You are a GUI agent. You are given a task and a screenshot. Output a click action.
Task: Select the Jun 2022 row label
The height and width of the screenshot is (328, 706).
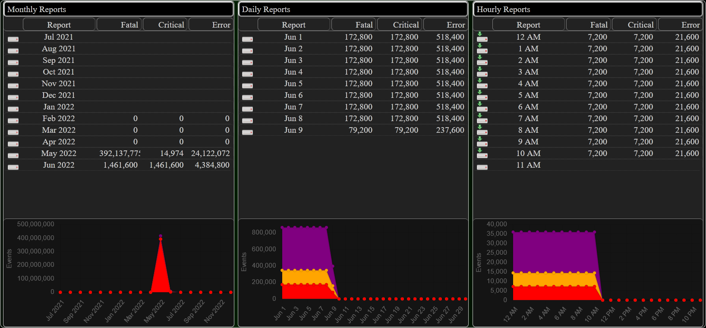click(x=59, y=165)
